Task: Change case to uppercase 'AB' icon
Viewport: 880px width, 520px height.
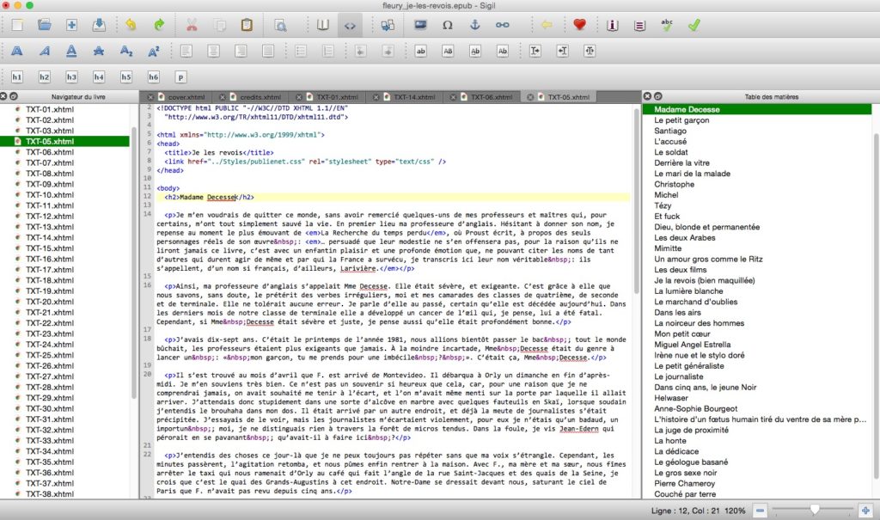Action: [448, 51]
